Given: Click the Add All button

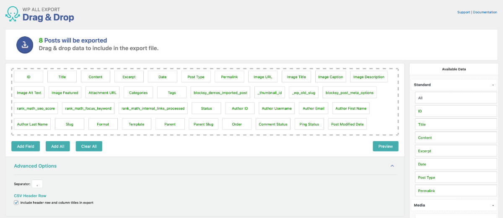Looking at the screenshot, I should pos(58,146).
